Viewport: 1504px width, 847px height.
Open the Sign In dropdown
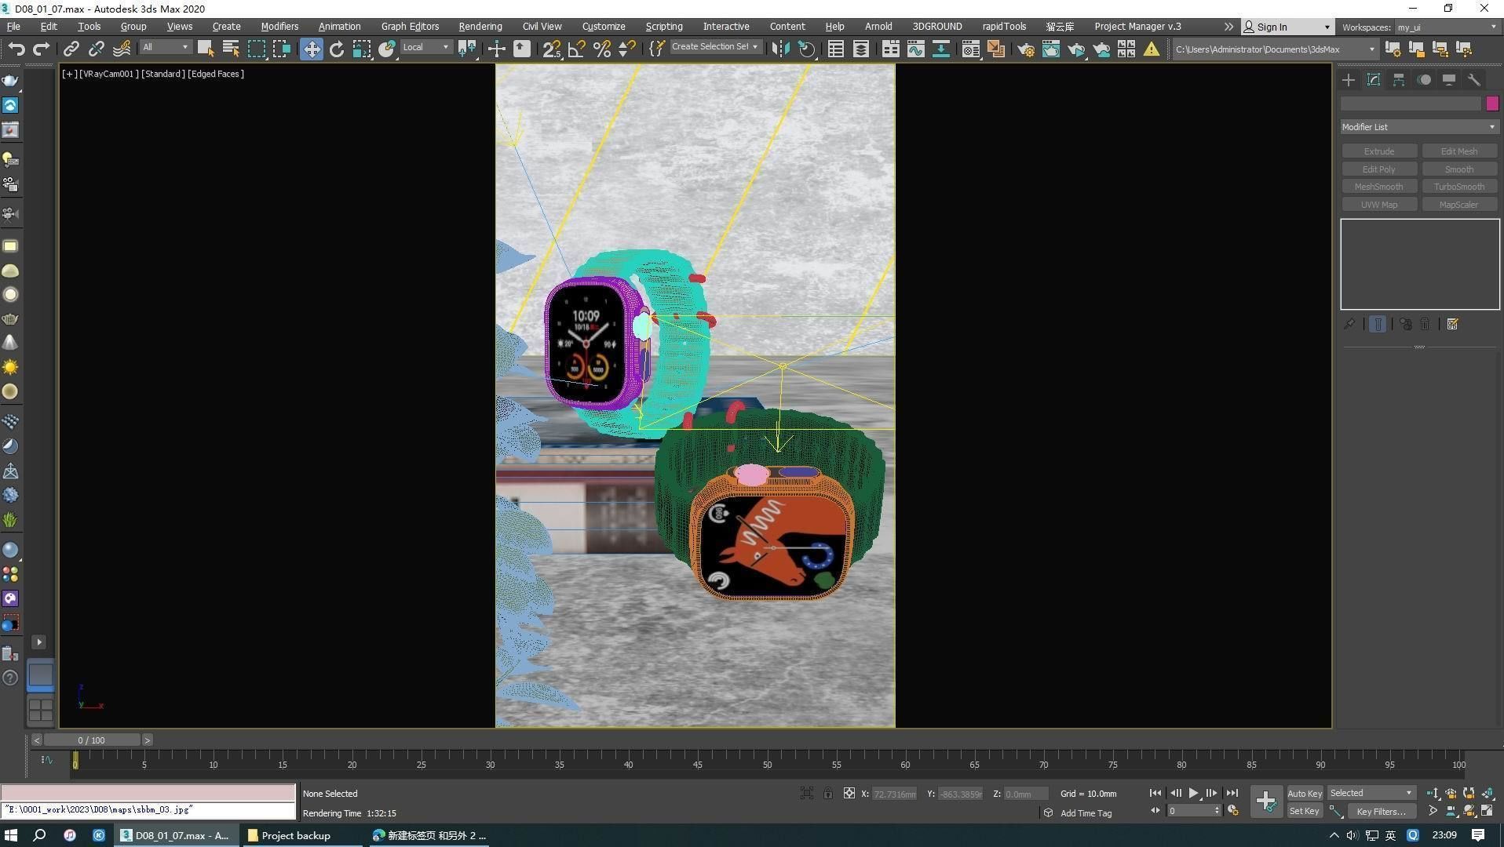[1287, 27]
